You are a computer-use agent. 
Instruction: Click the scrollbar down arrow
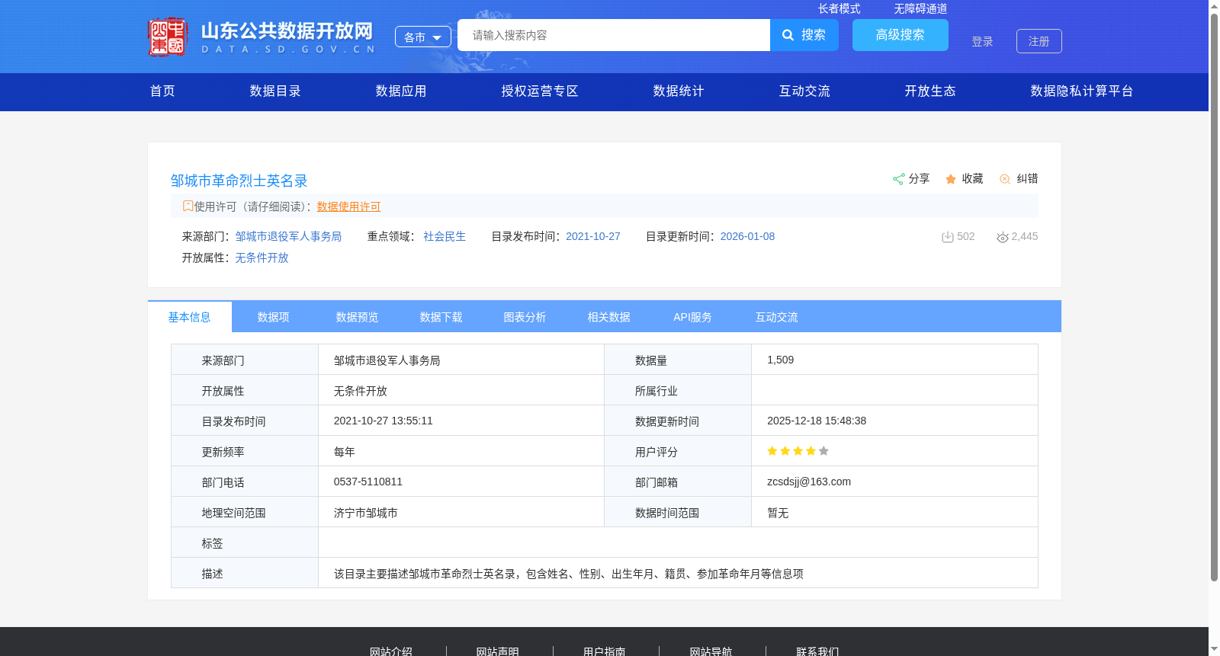1214,650
